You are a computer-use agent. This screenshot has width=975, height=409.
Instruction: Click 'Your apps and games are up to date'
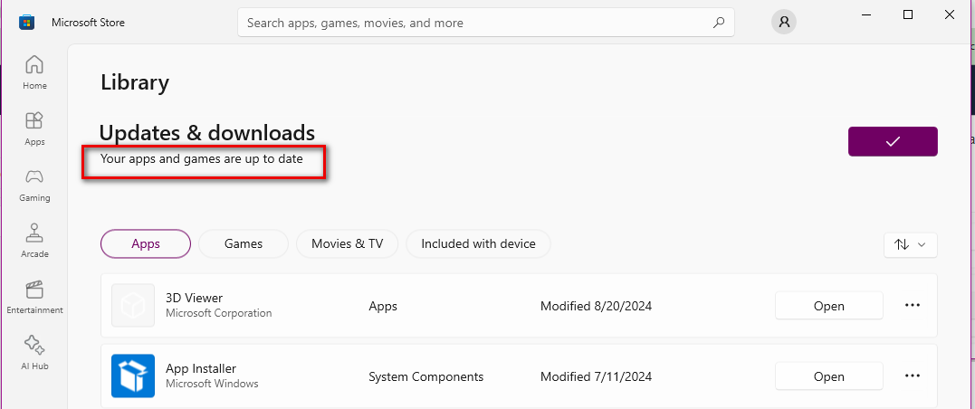[202, 159]
